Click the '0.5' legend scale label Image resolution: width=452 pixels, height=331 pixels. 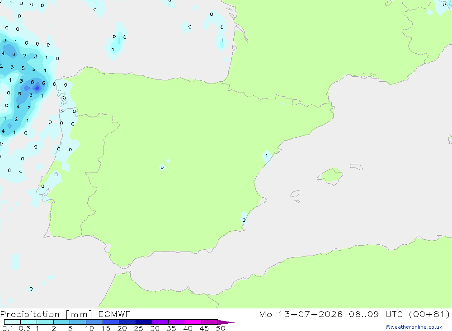point(24,328)
